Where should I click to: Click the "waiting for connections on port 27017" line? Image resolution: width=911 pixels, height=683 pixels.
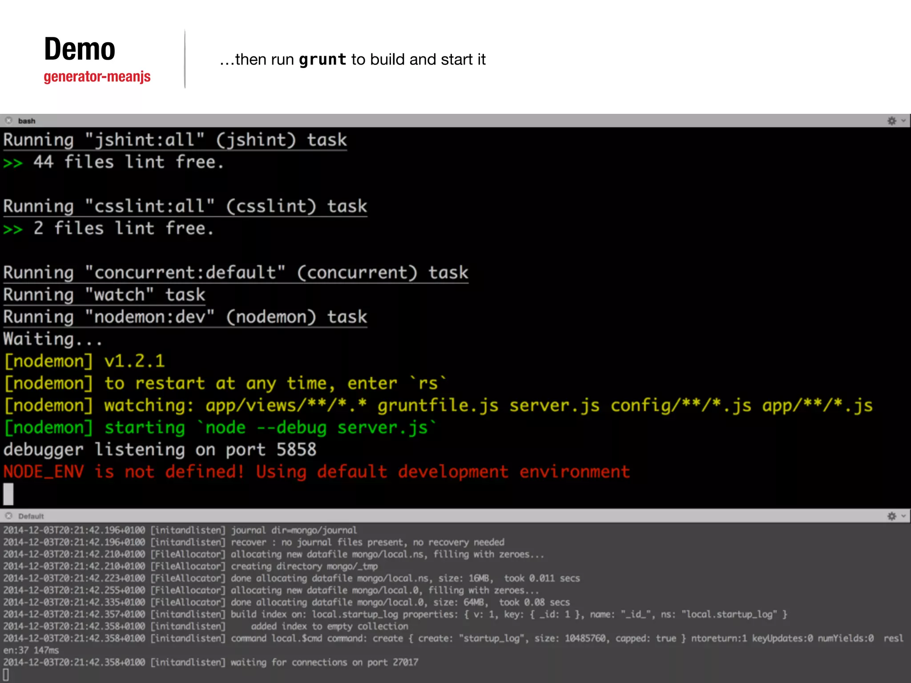(x=324, y=662)
